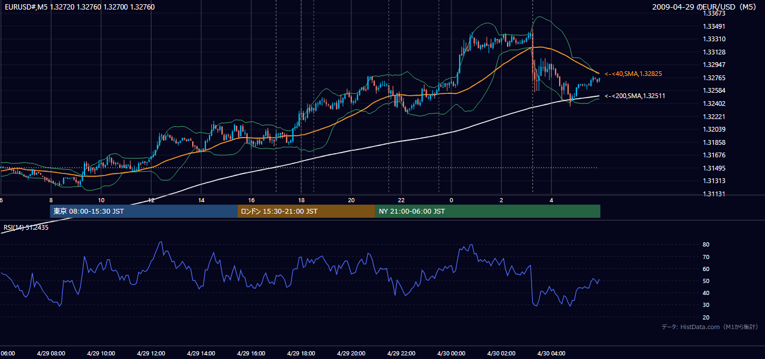
Task: Click the 4/30 04:00 time axis label
Action: click(551, 353)
